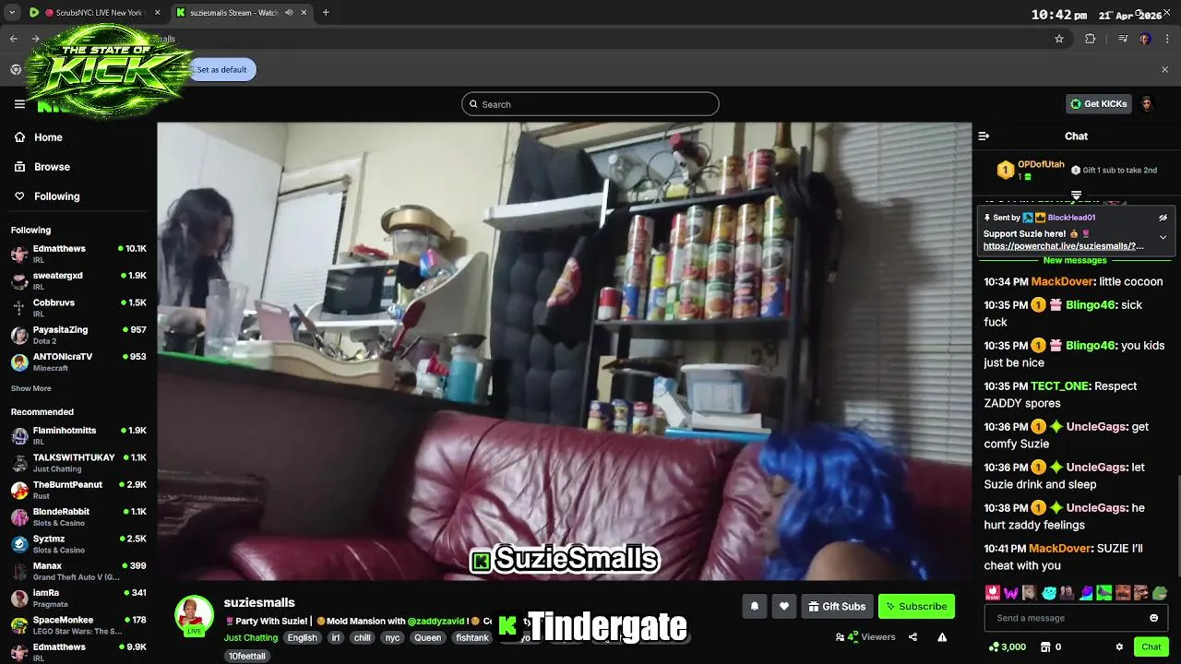Click the green Subscribe button
Viewport: 1181px width, 664px height.
(916, 606)
